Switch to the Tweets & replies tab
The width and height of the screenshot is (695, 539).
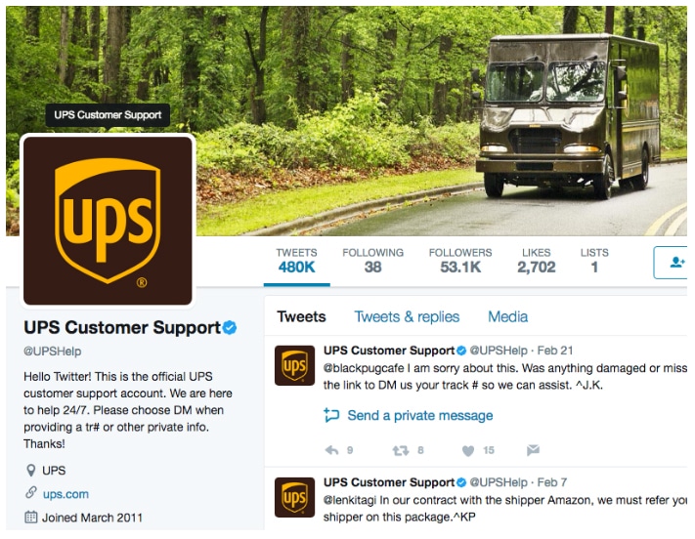click(x=407, y=316)
